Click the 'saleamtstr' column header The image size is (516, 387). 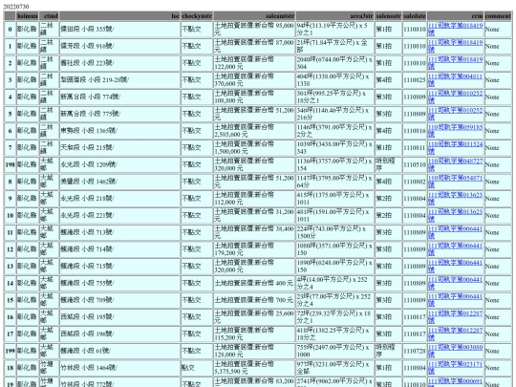tap(254, 16)
